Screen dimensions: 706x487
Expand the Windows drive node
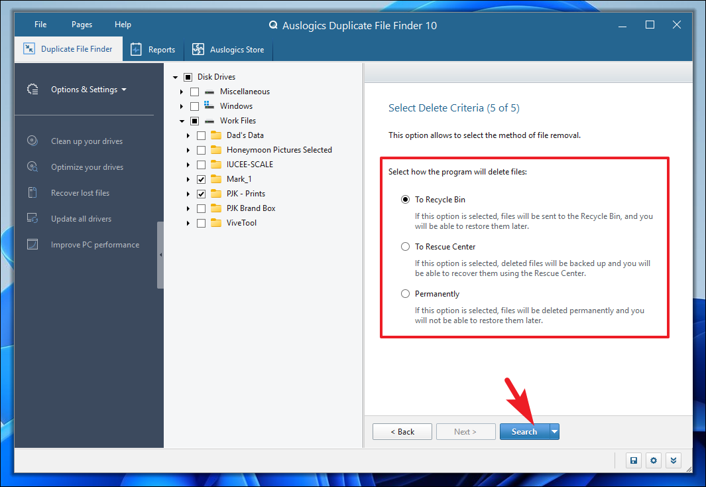point(182,106)
